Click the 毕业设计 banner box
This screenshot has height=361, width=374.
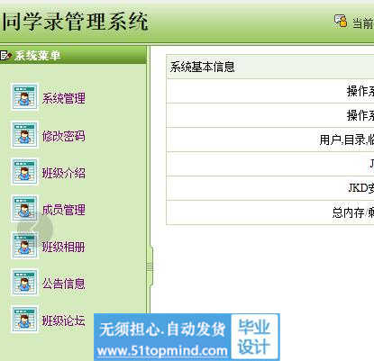tap(254, 336)
